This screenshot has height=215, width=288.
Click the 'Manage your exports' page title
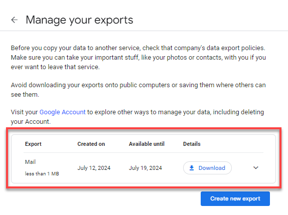79,20
